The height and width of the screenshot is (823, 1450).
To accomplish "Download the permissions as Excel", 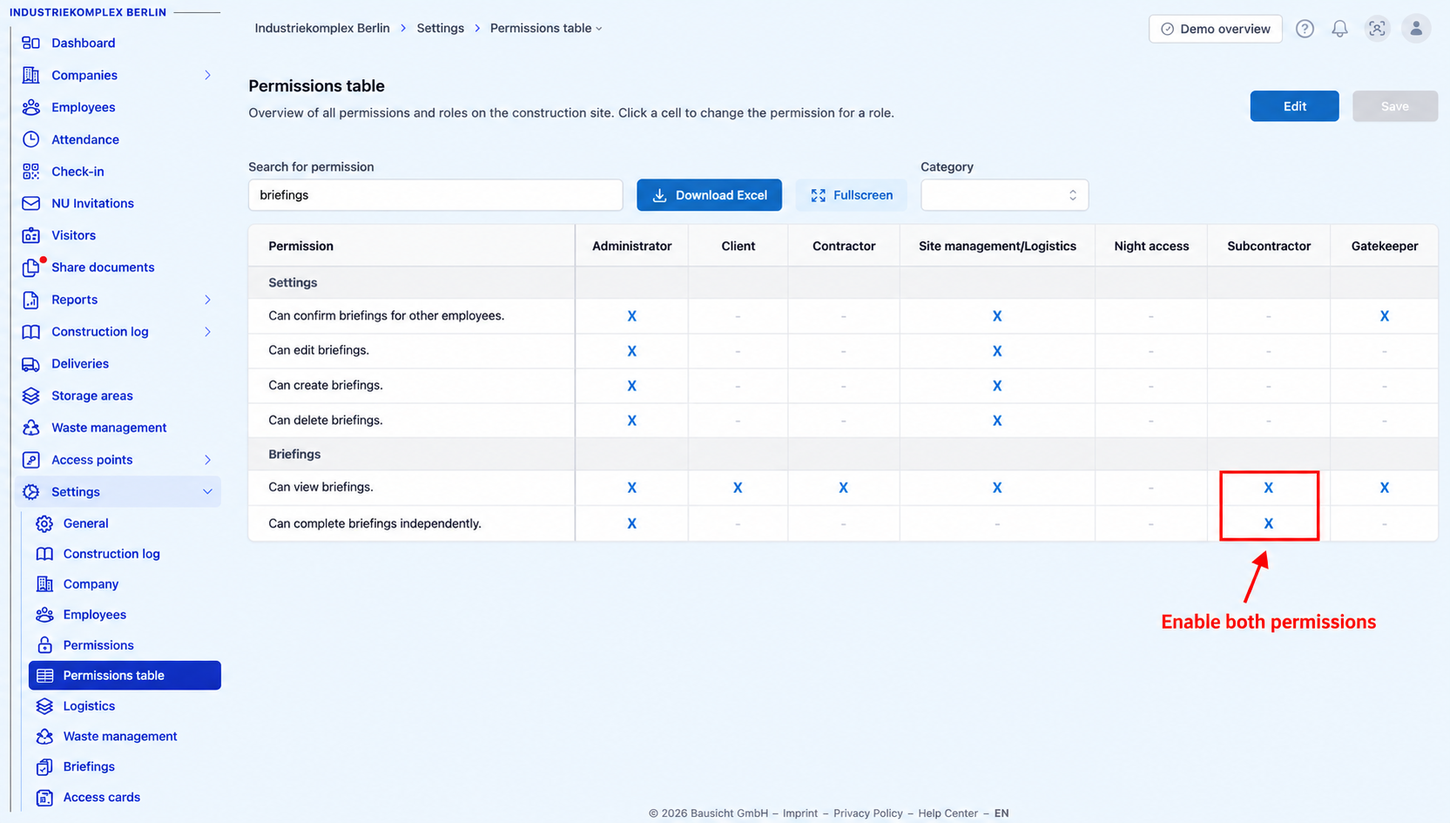I will (x=709, y=195).
